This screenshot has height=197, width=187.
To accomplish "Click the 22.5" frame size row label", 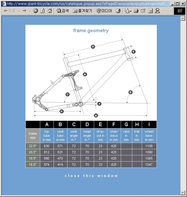I will pos(33,146).
